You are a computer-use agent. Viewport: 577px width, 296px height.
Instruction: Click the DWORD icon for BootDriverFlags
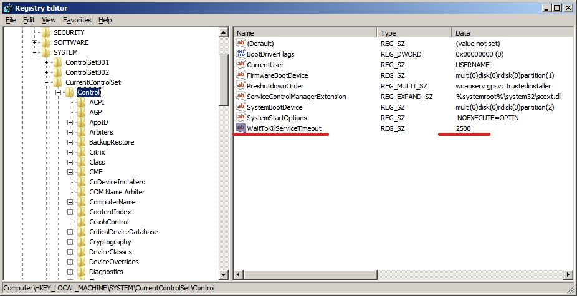241,54
